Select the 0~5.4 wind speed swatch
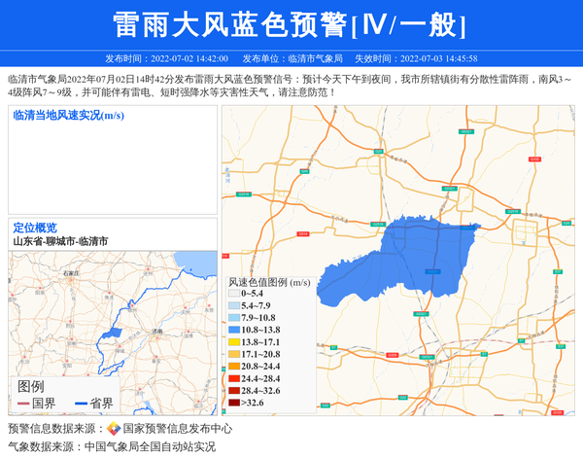This screenshot has width=583, height=458. coord(234,293)
